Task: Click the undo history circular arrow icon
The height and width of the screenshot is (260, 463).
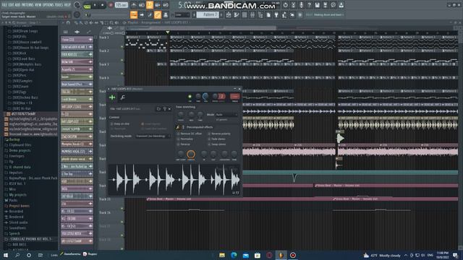Action: click(x=285, y=5)
